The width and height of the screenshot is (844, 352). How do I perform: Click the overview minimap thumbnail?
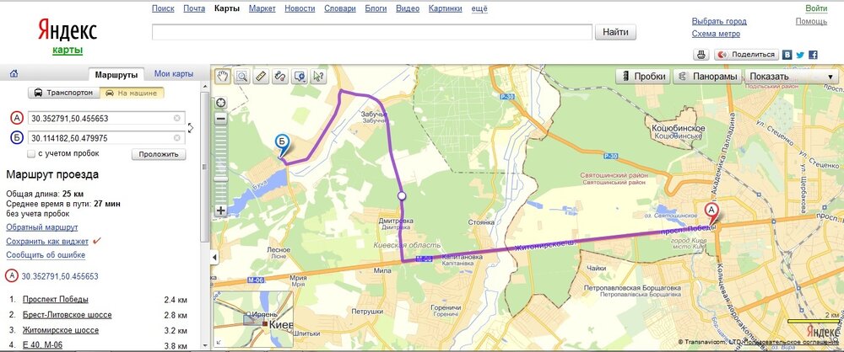(x=253, y=319)
